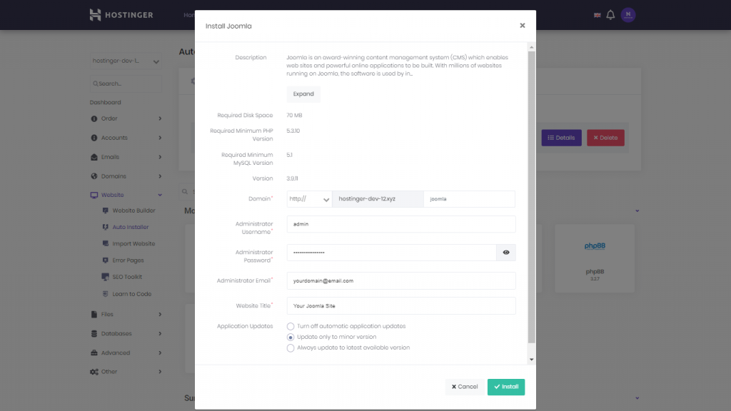Click the user profile avatar
This screenshot has height=411, width=731.
[x=627, y=15]
